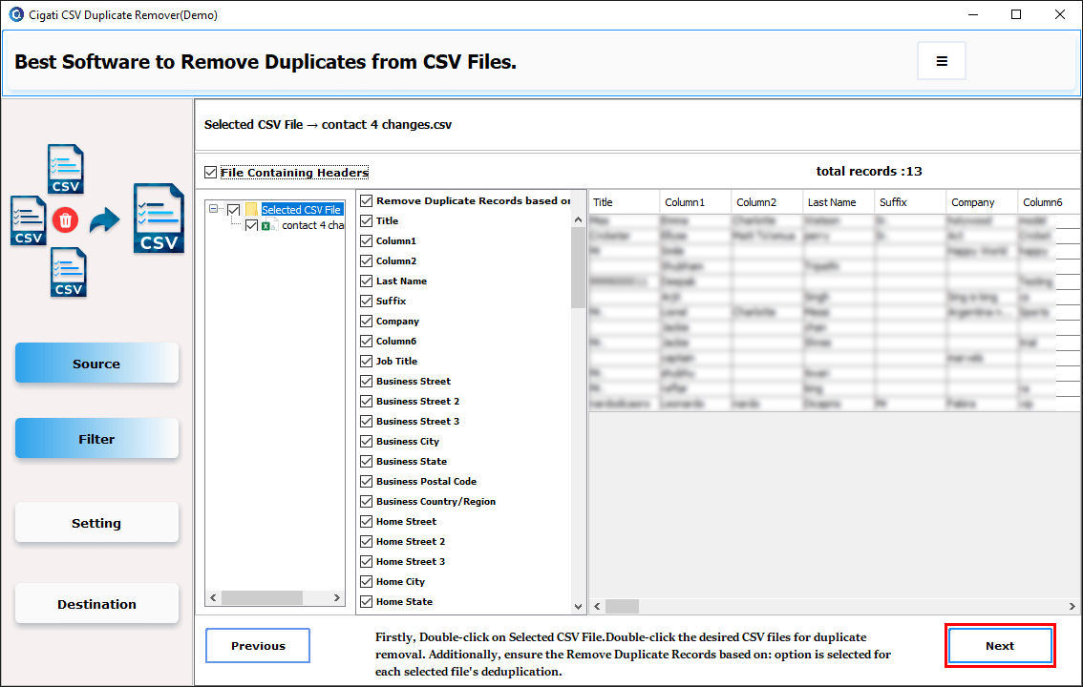Viewport: 1083px width, 687px height.
Task: Open the hamburger menu button
Action: [x=941, y=61]
